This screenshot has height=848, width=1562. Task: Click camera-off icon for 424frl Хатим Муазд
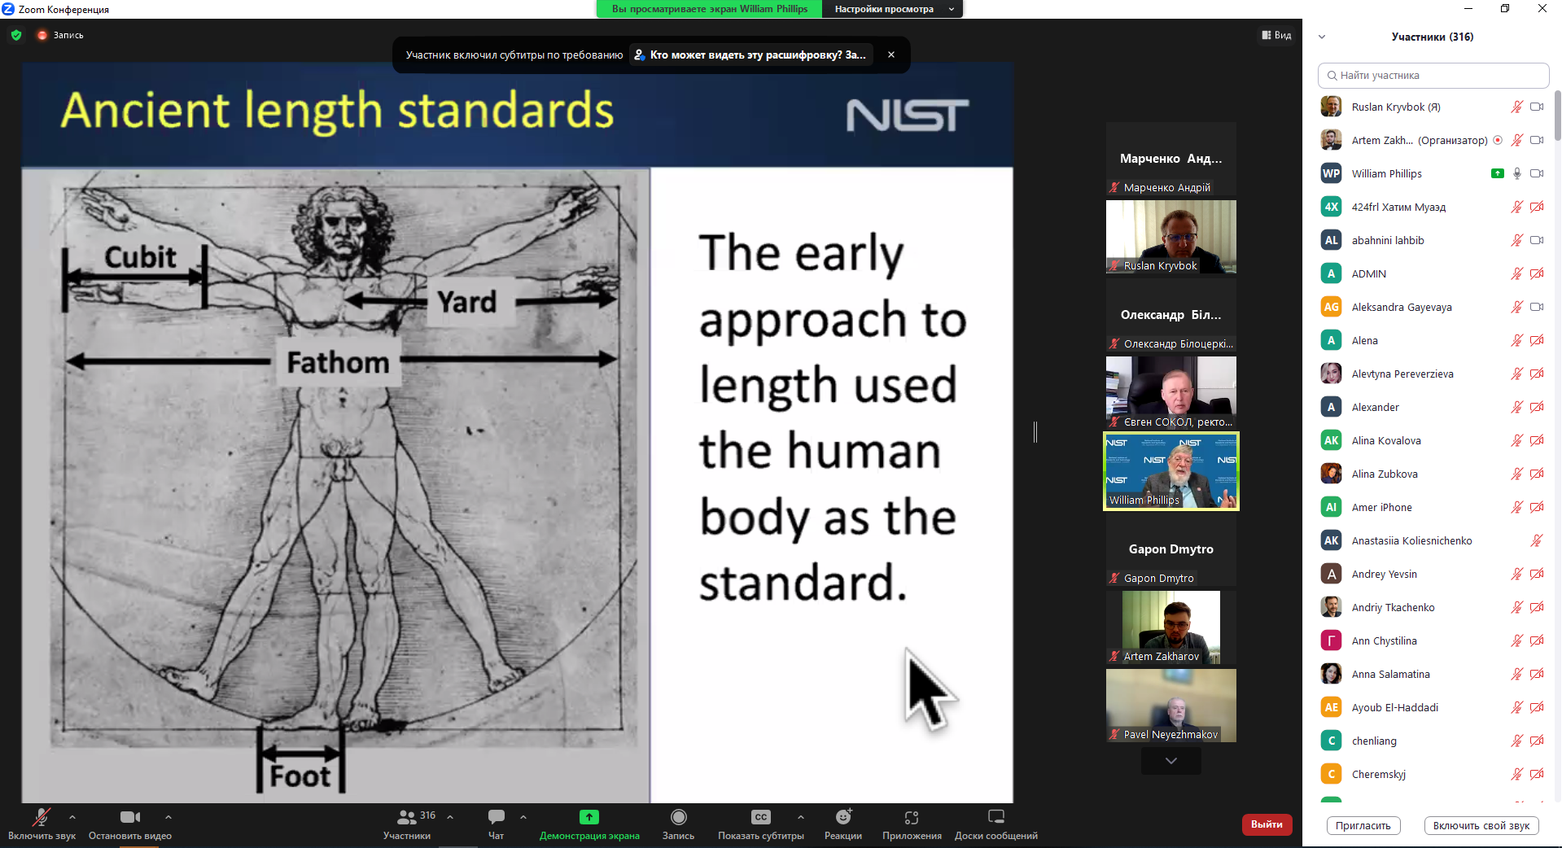1537,207
